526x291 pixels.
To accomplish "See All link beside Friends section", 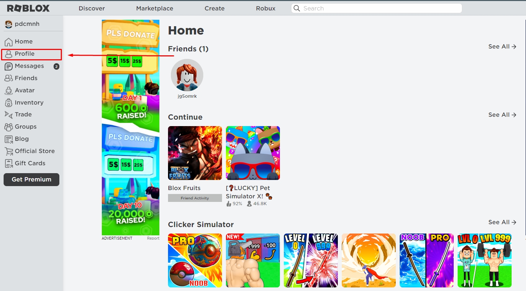I will click(502, 47).
